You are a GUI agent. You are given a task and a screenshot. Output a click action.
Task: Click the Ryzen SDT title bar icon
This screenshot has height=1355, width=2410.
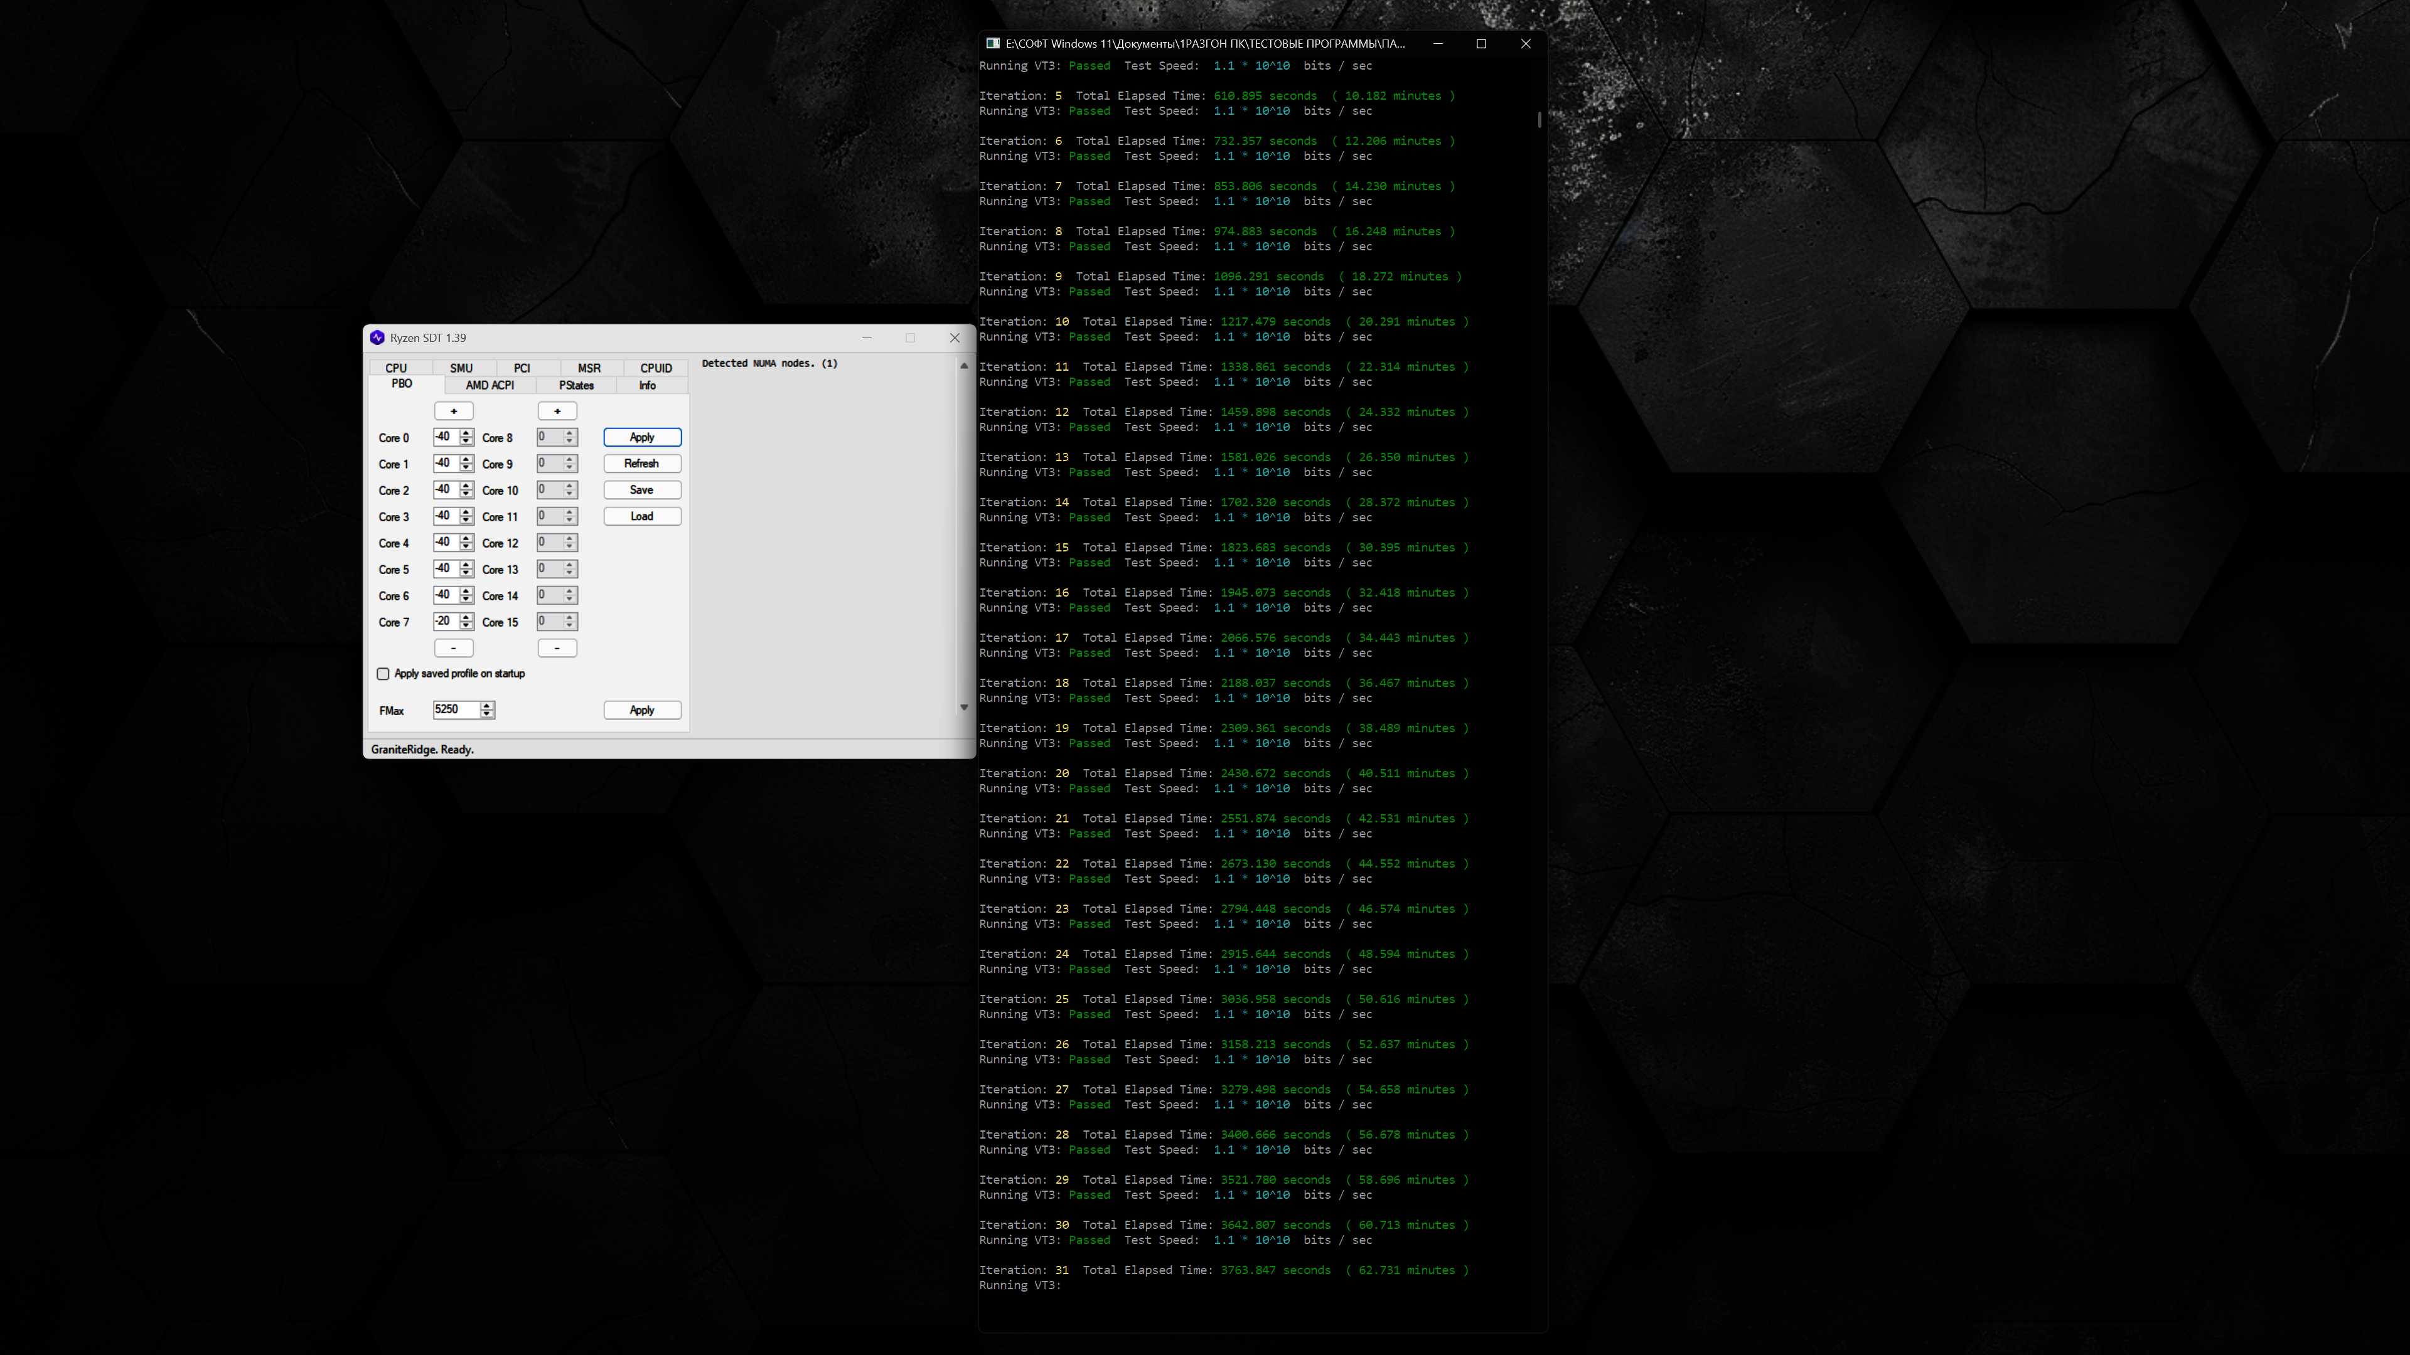[377, 337]
